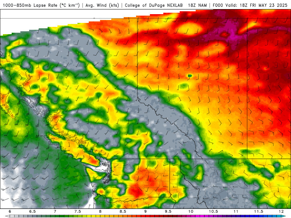Click the colorbar label '8'
This screenshot has width=291, height=218.
[100, 211]
